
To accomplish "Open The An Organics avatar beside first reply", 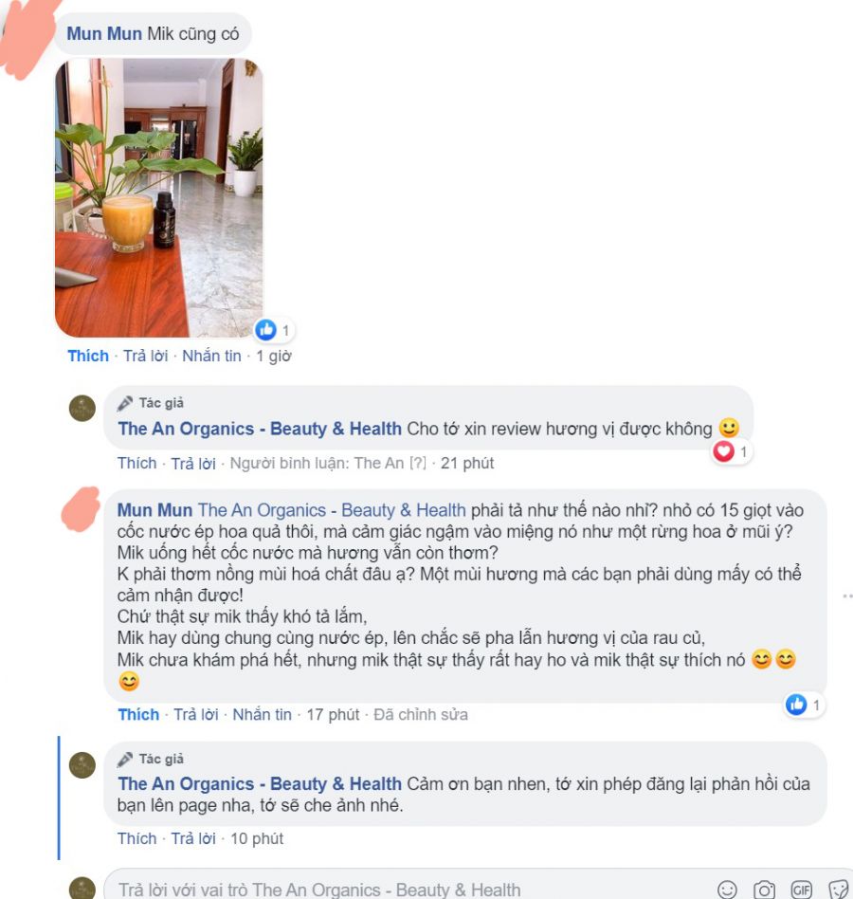I will click(82, 408).
